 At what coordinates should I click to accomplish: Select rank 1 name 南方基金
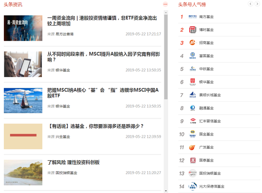click(x=206, y=17)
